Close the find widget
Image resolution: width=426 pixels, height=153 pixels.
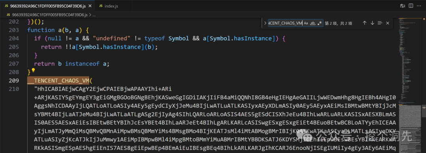click(x=388, y=23)
